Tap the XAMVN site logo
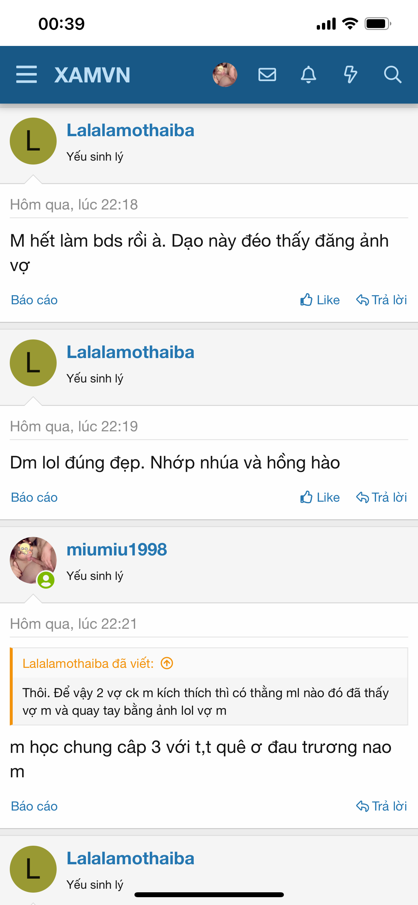 pyautogui.click(x=92, y=75)
